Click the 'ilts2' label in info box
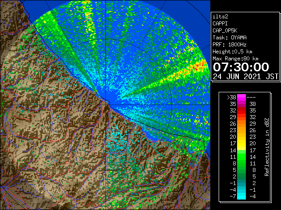 coord(220,17)
